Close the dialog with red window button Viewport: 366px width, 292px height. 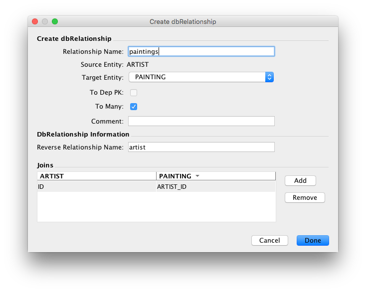point(35,21)
